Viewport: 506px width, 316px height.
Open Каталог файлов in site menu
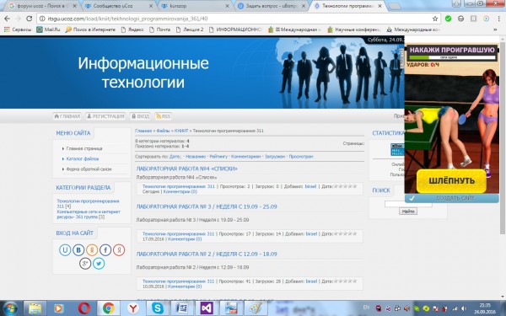(x=83, y=159)
